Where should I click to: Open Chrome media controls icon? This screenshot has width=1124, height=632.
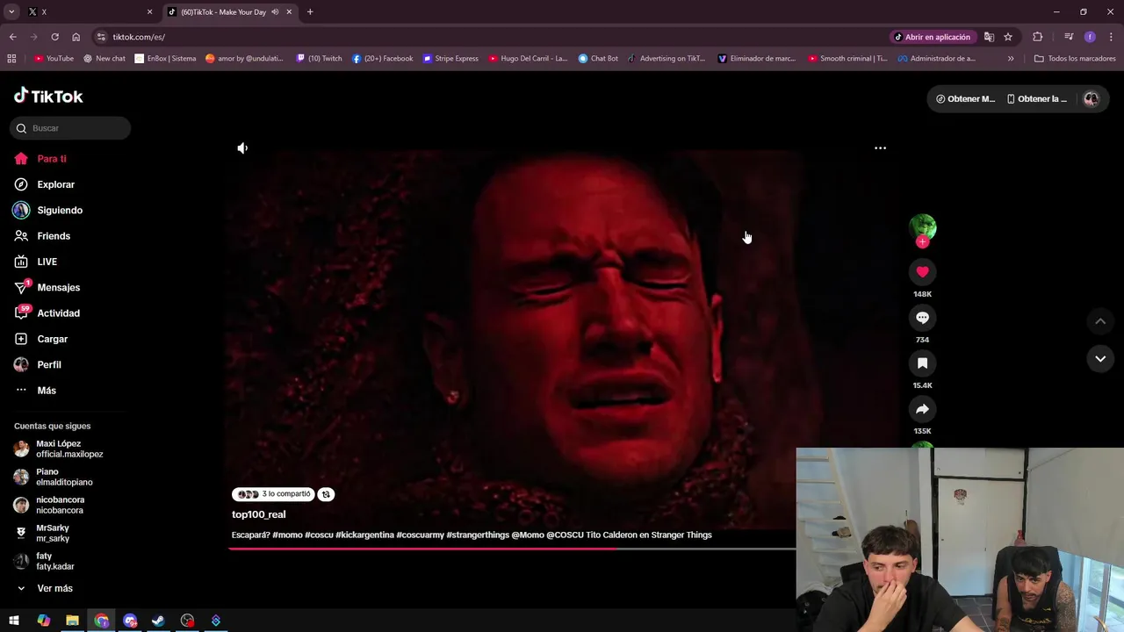[x=1069, y=37]
